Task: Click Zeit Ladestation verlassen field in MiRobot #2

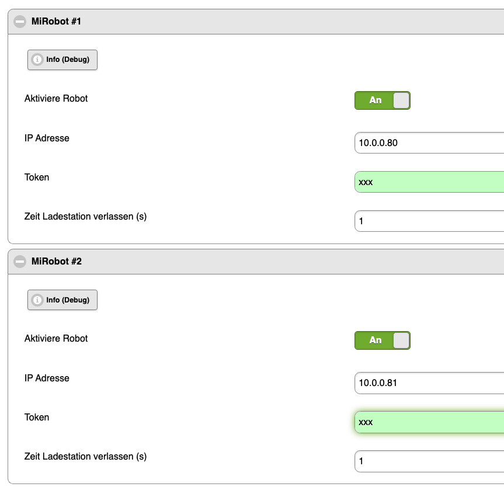Action: (x=429, y=461)
